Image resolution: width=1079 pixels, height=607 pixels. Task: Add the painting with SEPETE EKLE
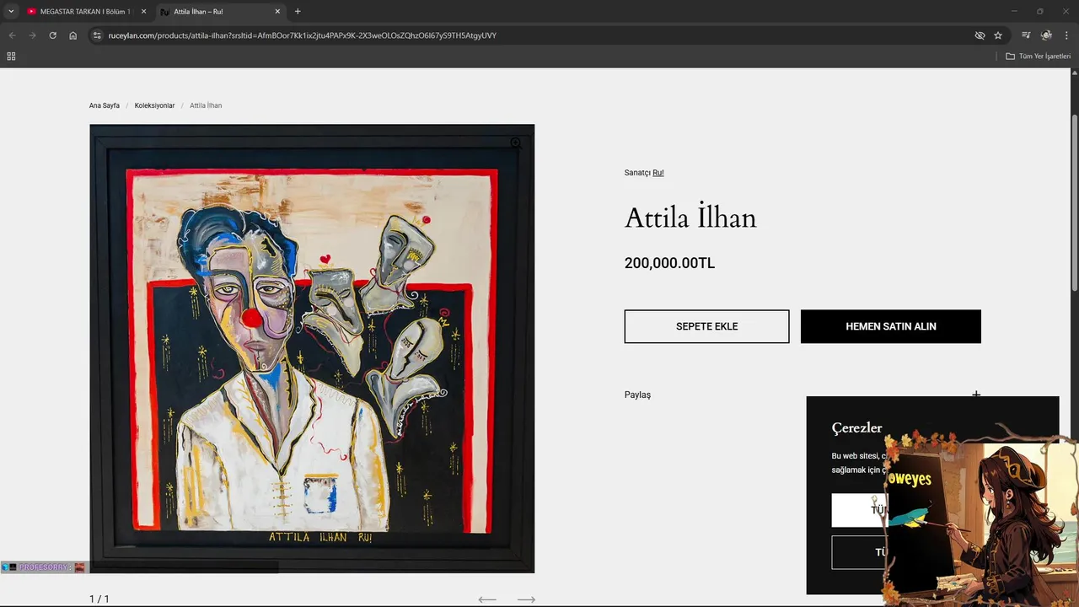pos(706,326)
